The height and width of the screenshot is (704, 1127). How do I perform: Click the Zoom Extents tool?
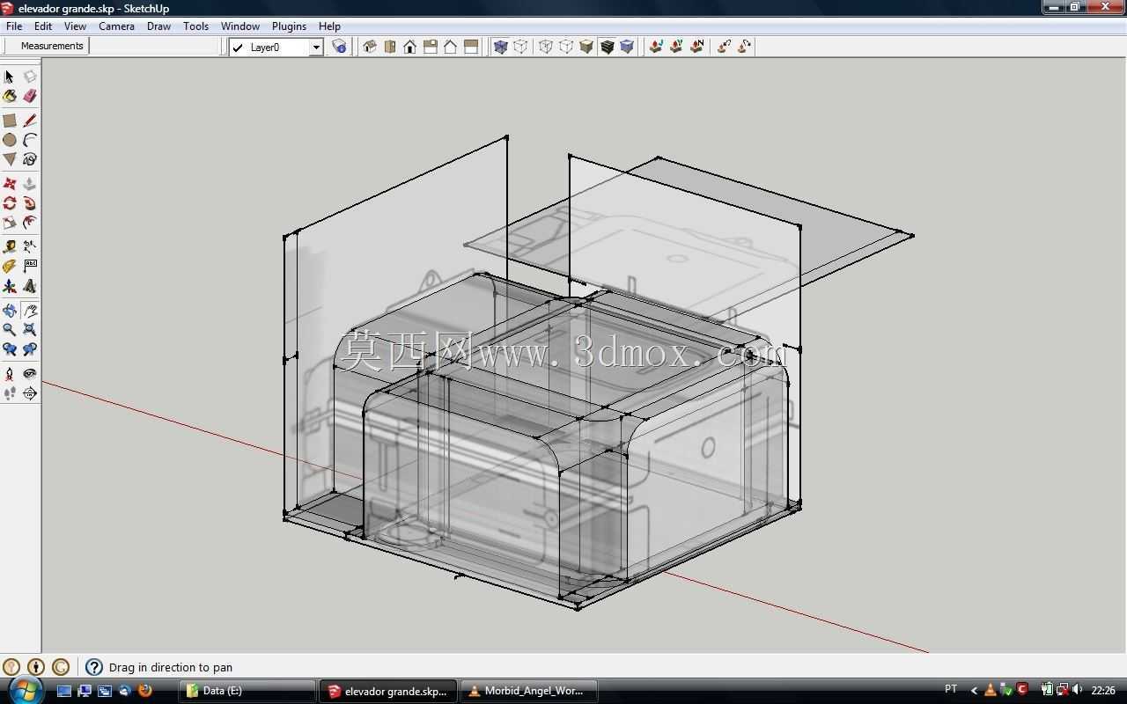(30, 330)
